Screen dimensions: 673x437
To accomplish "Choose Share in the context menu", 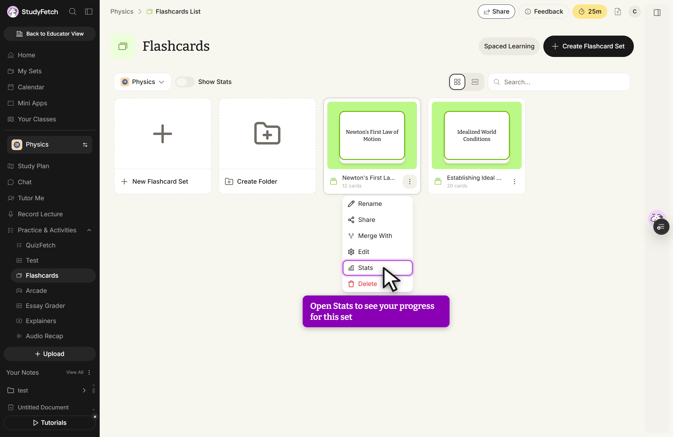I will (377, 220).
